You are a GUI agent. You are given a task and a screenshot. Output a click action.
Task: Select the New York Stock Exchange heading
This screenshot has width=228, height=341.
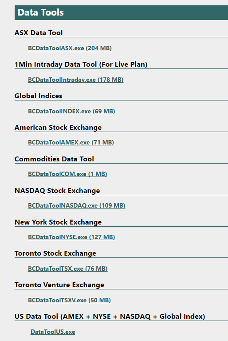click(x=58, y=222)
